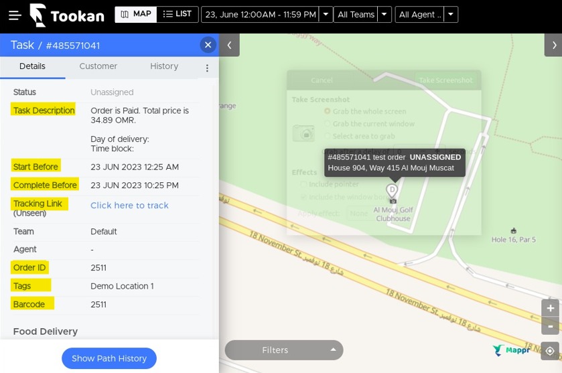Open the date range dropdown
Viewport: 562px width, 373px height.
pyautogui.click(x=326, y=14)
